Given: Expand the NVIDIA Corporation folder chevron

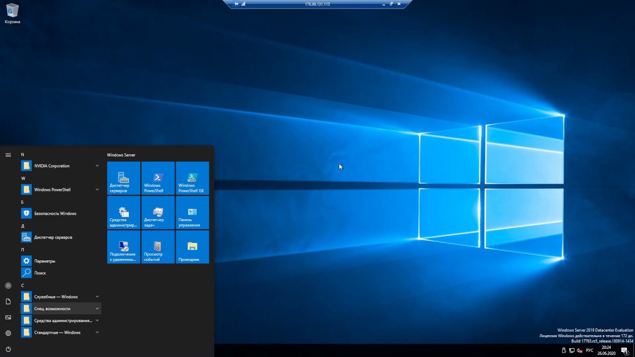Looking at the screenshot, I should [x=97, y=166].
